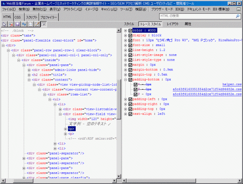
Task: Click the save HTML floppy disk icon
Action: click(17, 24)
